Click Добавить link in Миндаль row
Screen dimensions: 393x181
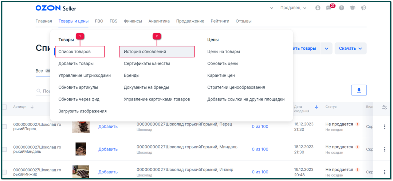click(x=108, y=149)
